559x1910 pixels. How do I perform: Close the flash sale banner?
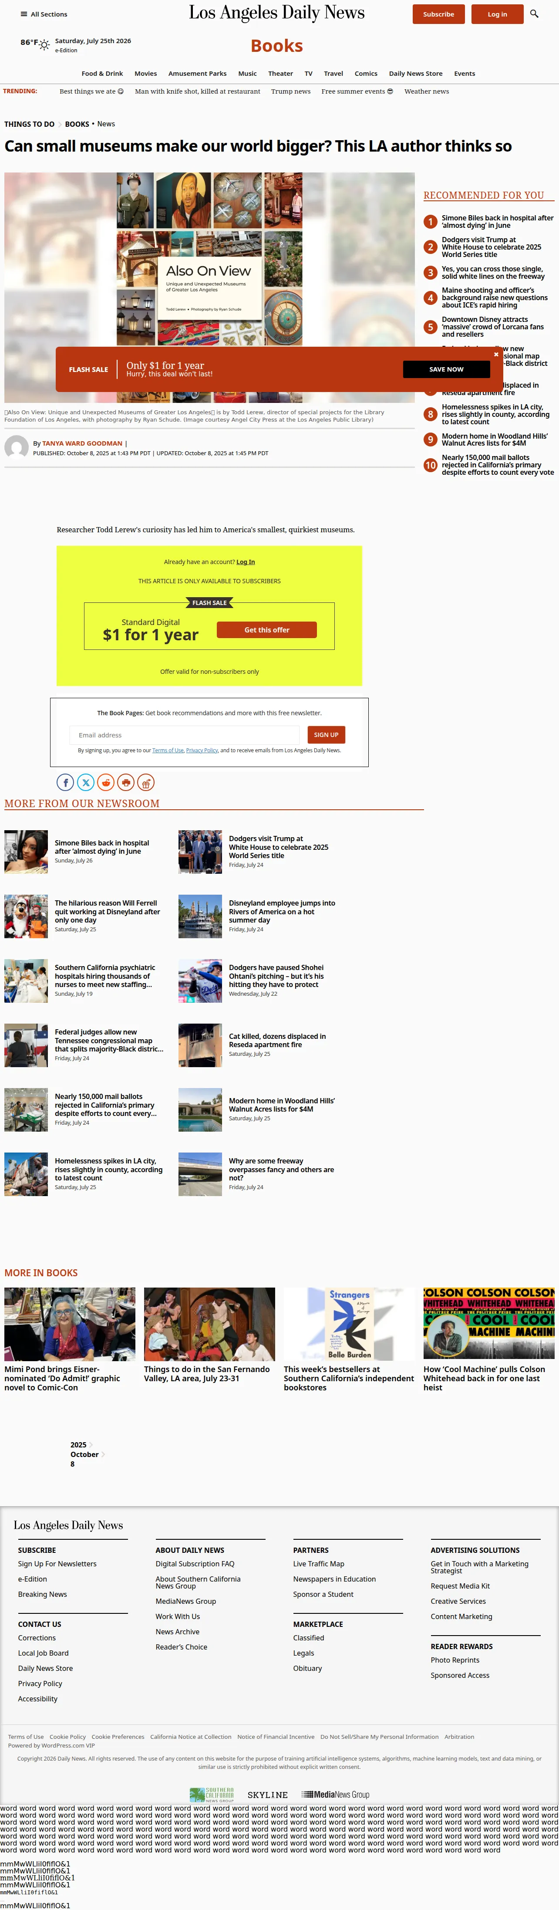(496, 355)
